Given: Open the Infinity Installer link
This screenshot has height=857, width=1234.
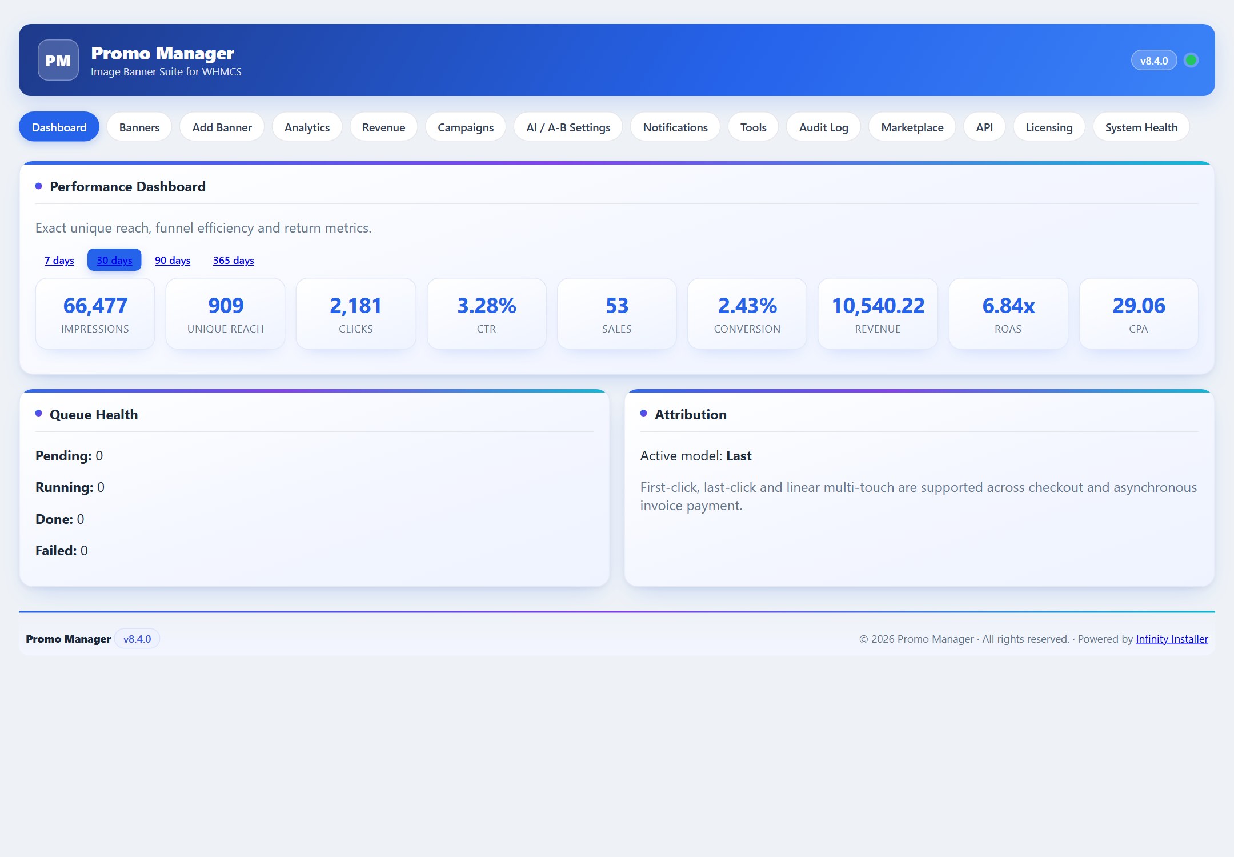Looking at the screenshot, I should pos(1172,639).
